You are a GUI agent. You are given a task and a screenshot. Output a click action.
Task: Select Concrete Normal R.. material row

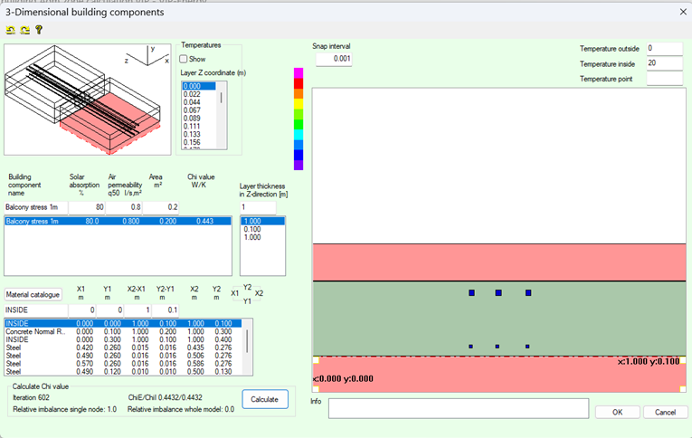click(x=33, y=331)
